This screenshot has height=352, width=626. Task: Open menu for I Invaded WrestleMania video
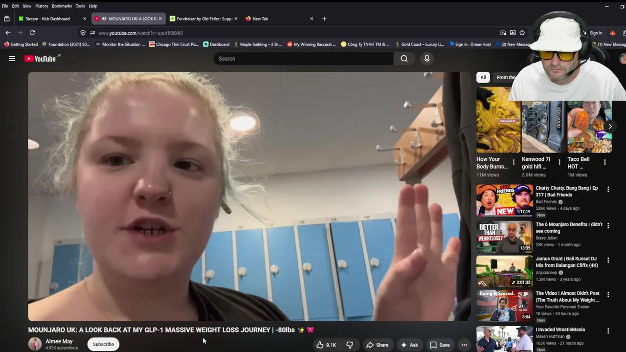click(608, 331)
